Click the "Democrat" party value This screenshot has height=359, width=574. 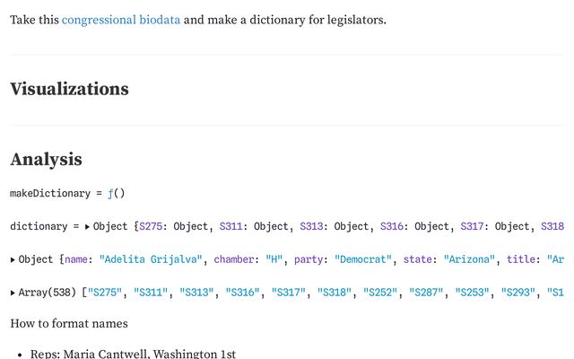tap(365, 259)
